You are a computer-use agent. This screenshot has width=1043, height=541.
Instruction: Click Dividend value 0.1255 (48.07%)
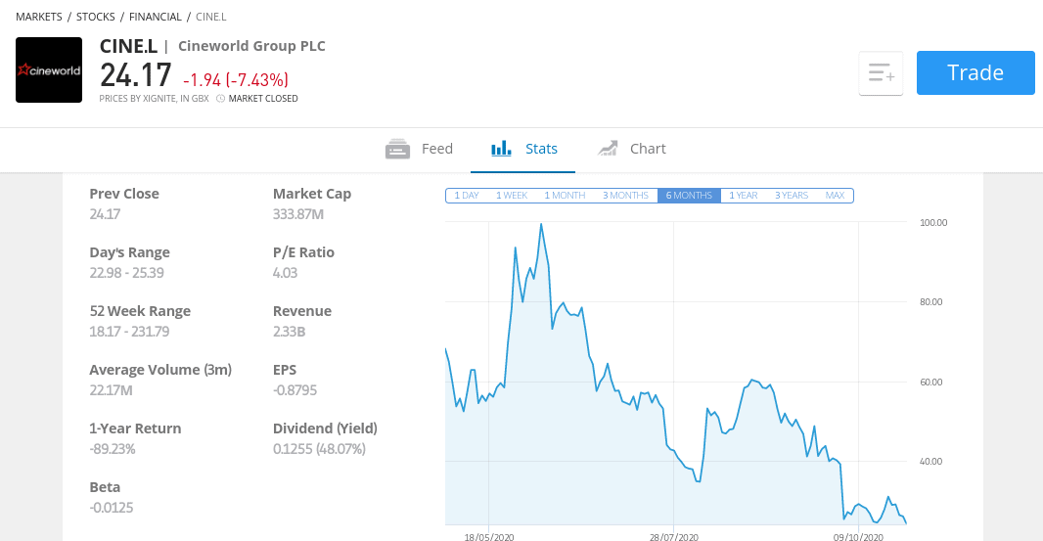coord(319,449)
